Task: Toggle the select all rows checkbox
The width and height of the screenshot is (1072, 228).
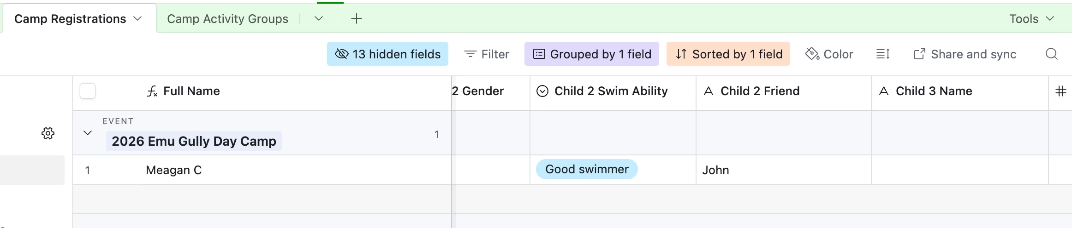Action: coord(88,91)
